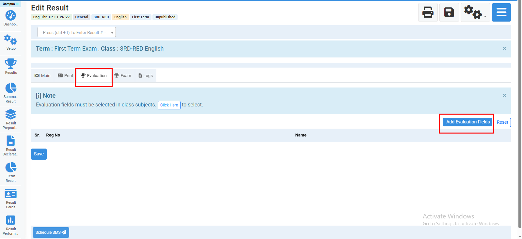The width and height of the screenshot is (522, 239).
Task: Click the Unpublished status tag
Action: coord(165,17)
